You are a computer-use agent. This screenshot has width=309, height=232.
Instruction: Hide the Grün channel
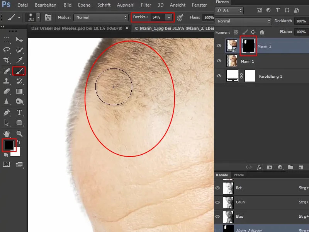pyautogui.click(x=217, y=202)
